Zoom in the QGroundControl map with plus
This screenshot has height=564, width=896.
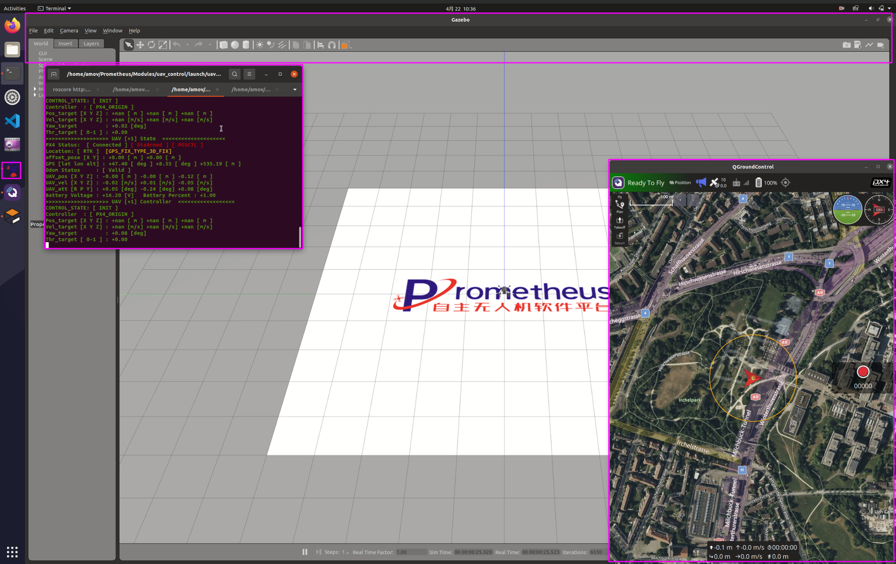tap(680, 200)
